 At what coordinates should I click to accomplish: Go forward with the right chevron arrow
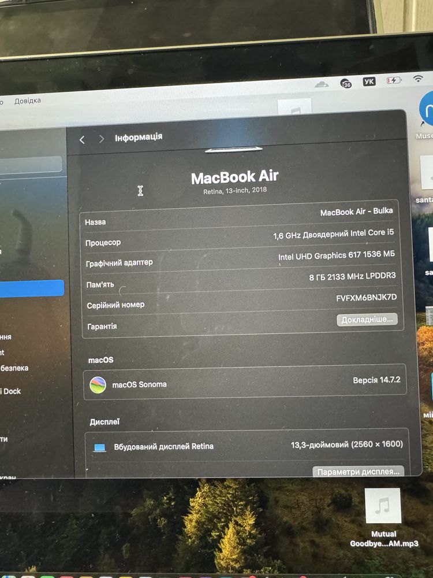[101, 139]
